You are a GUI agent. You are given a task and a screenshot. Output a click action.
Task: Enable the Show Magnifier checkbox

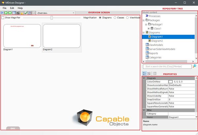click(3, 17)
